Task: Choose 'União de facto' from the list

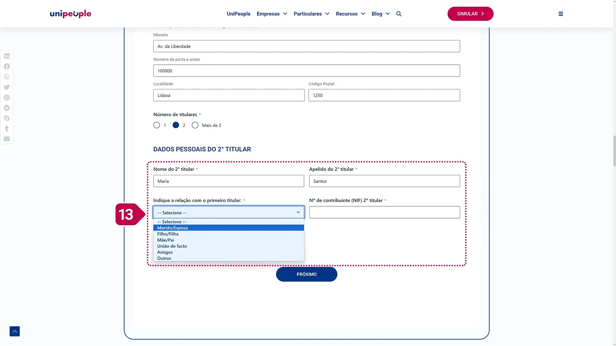Action: 172,246
